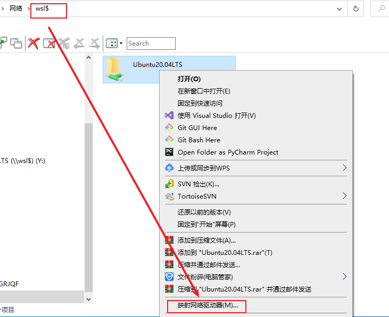
Task: Click the Visual Studio icon in the menu
Action: tap(169, 115)
